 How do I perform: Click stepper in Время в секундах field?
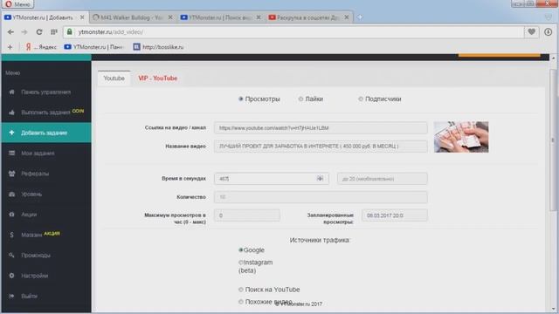(x=320, y=179)
